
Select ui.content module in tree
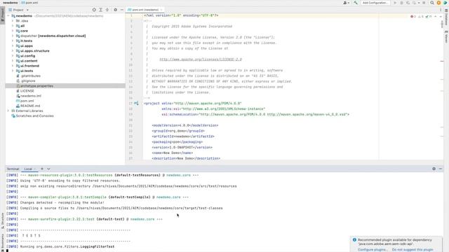(x=29, y=61)
